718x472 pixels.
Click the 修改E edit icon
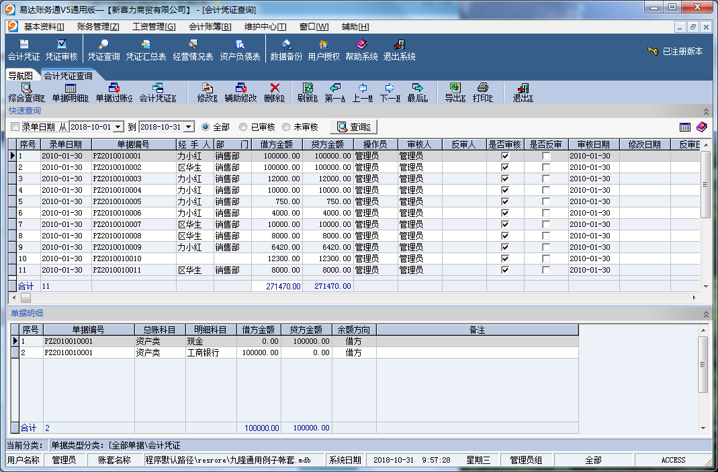[x=208, y=93]
